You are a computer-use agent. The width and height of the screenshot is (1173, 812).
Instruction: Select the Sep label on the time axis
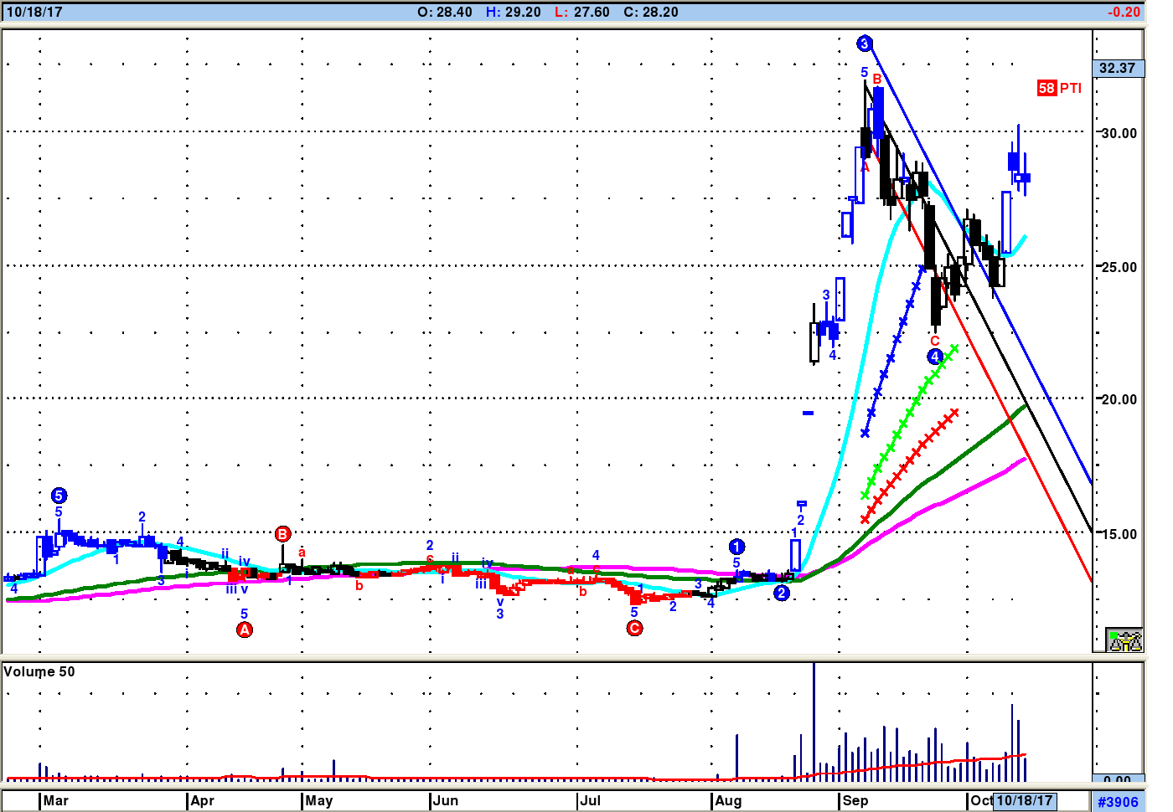[x=855, y=800]
